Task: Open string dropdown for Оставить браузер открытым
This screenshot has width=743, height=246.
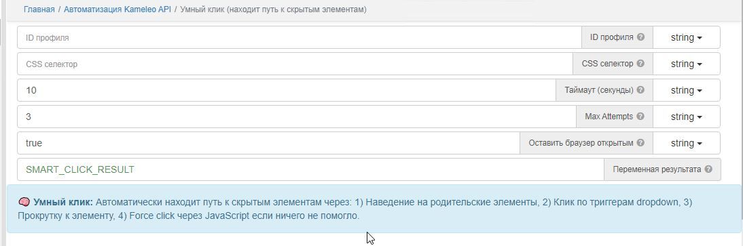Action: 686,144
